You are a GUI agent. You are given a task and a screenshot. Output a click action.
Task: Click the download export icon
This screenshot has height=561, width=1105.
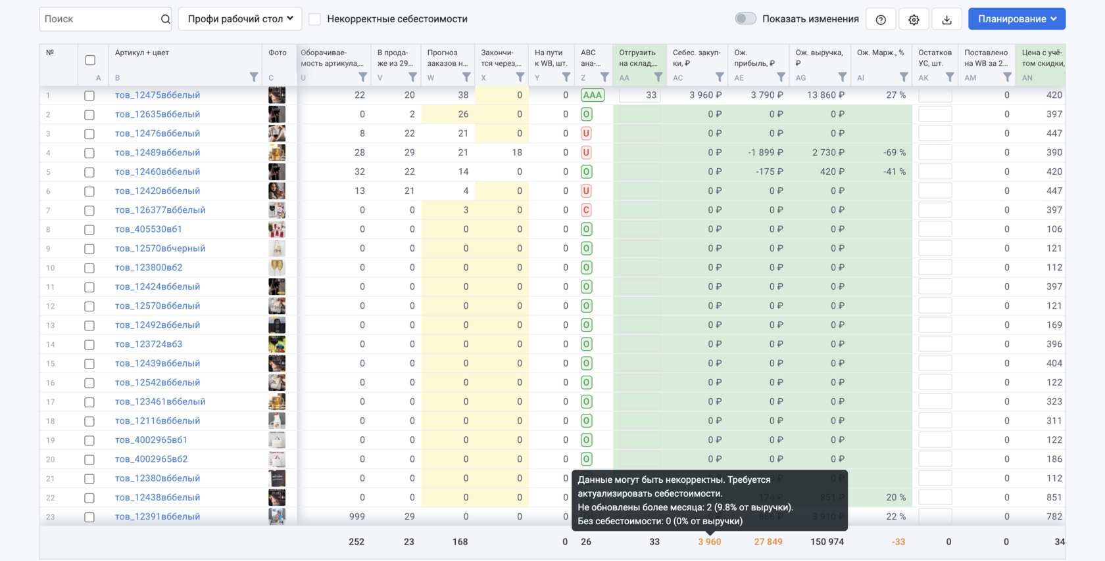coord(946,19)
